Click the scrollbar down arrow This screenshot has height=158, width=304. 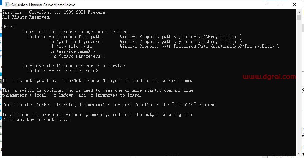click(x=299, y=153)
